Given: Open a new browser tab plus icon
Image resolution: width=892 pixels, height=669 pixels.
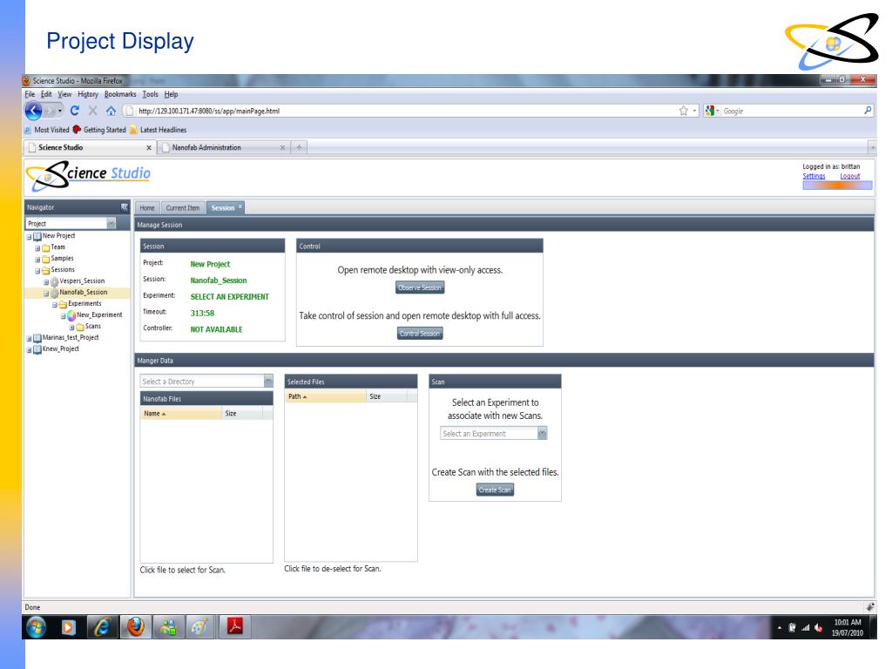Looking at the screenshot, I should (x=300, y=147).
